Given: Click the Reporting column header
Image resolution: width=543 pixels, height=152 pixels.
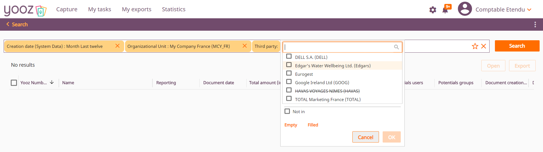Looking at the screenshot, I should pyautogui.click(x=166, y=83).
